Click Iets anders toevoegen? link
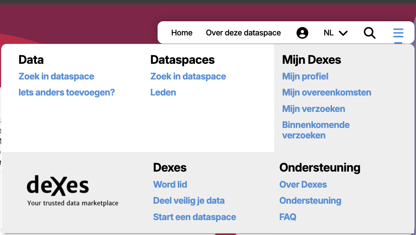This screenshot has width=416, height=235. click(66, 93)
